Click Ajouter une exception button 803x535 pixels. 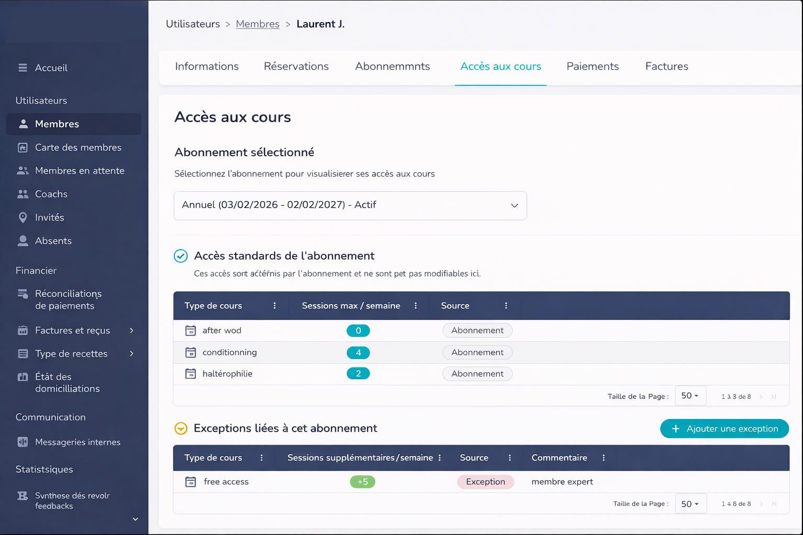click(725, 428)
